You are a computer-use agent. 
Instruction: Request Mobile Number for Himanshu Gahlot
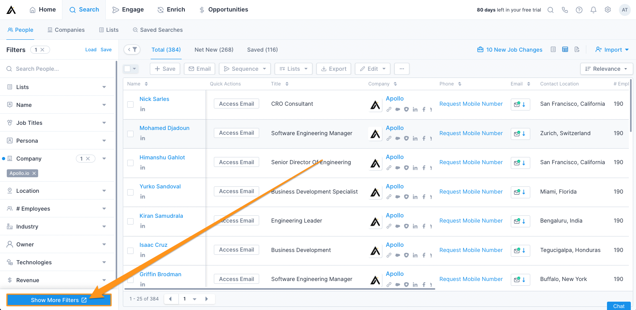pyautogui.click(x=471, y=162)
